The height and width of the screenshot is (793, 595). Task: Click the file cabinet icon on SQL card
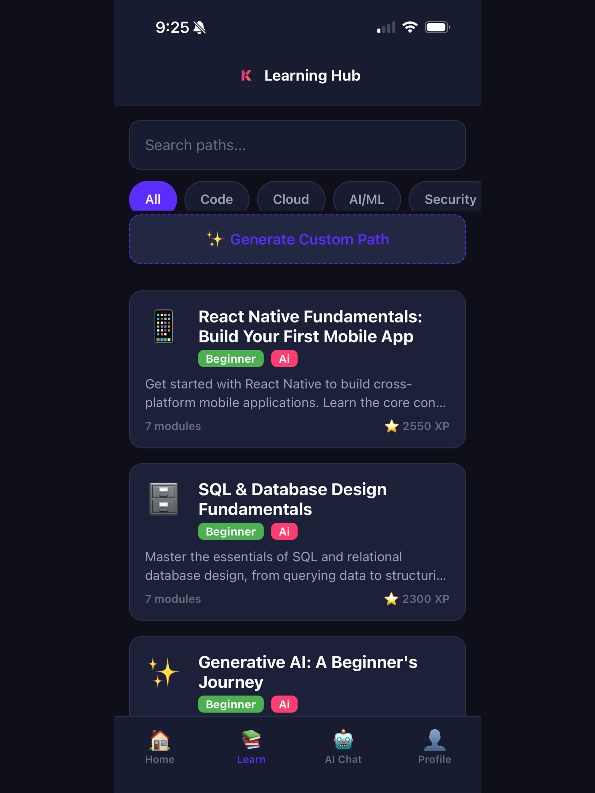pyautogui.click(x=164, y=499)
